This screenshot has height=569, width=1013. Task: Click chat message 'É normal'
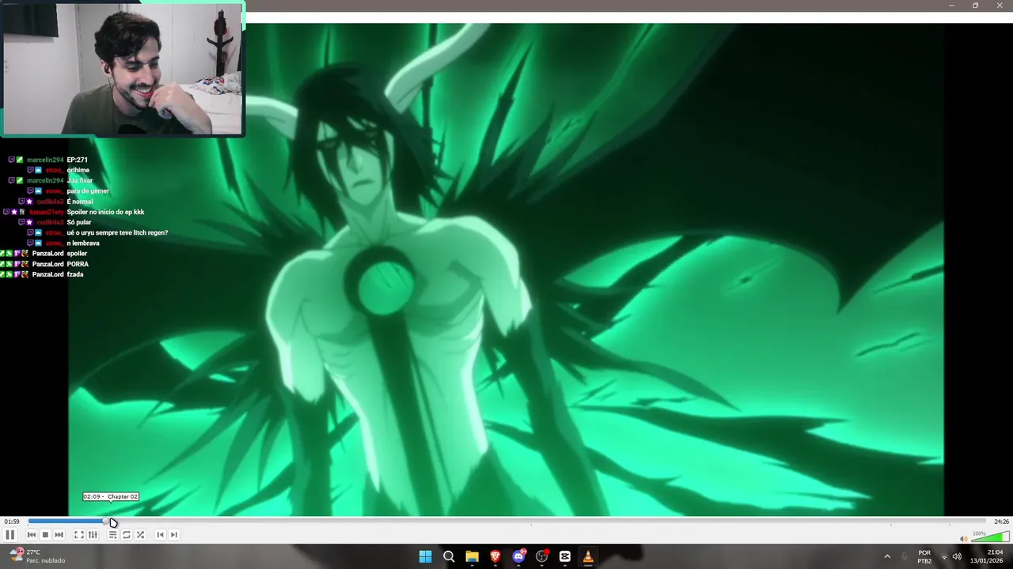[80, 202]
